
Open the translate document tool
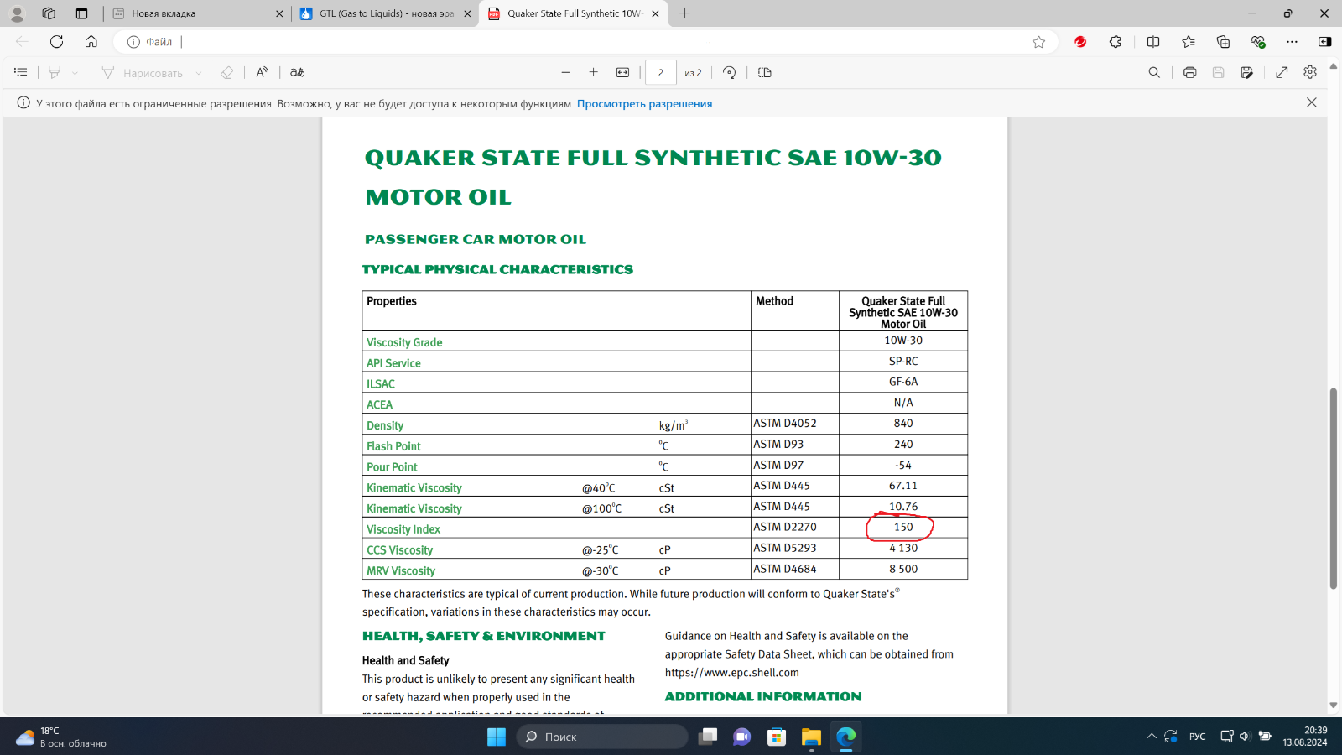(x=297, y=73)
